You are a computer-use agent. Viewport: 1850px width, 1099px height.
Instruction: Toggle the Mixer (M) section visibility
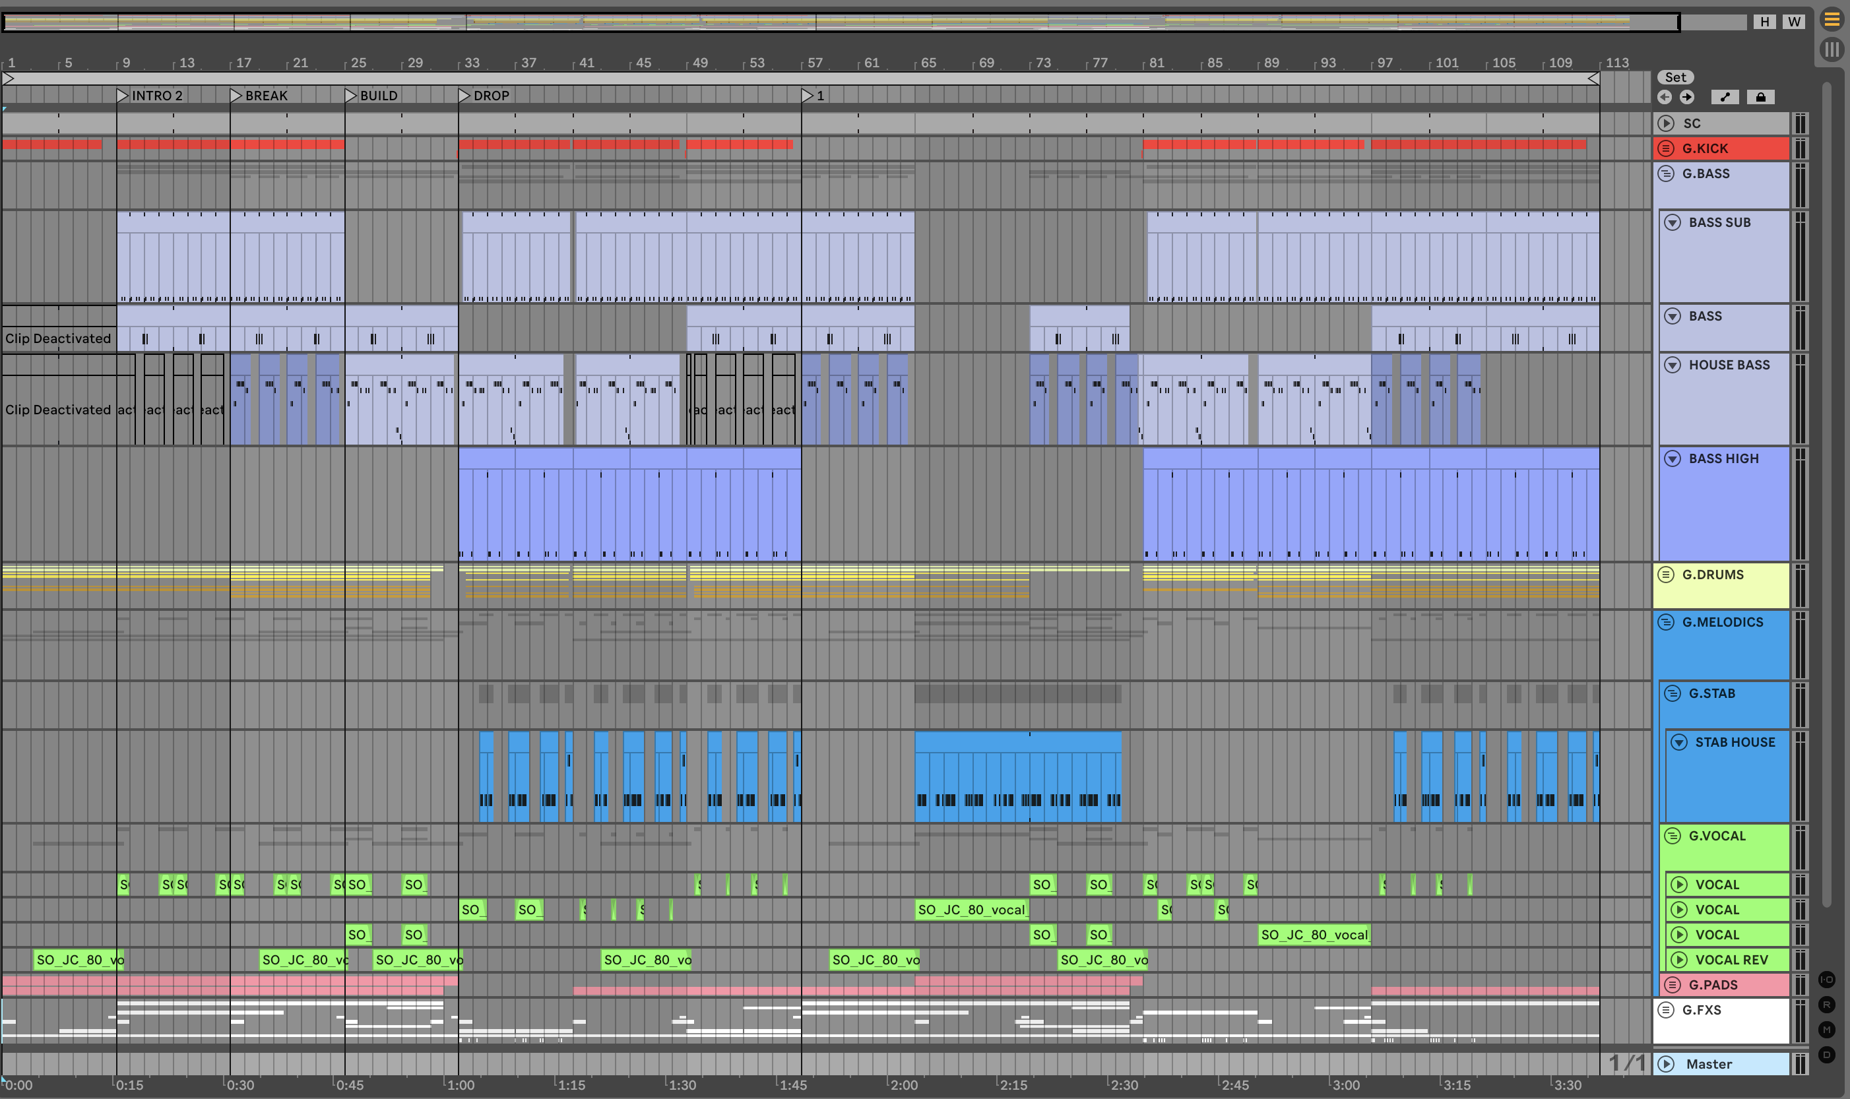[x=1827, y=1029]
